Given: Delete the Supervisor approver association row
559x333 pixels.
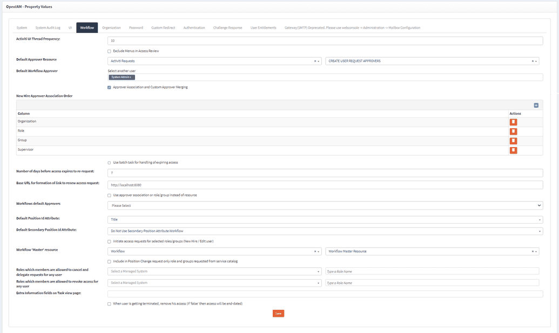Looking at the screenshot, I should (513, 150).
